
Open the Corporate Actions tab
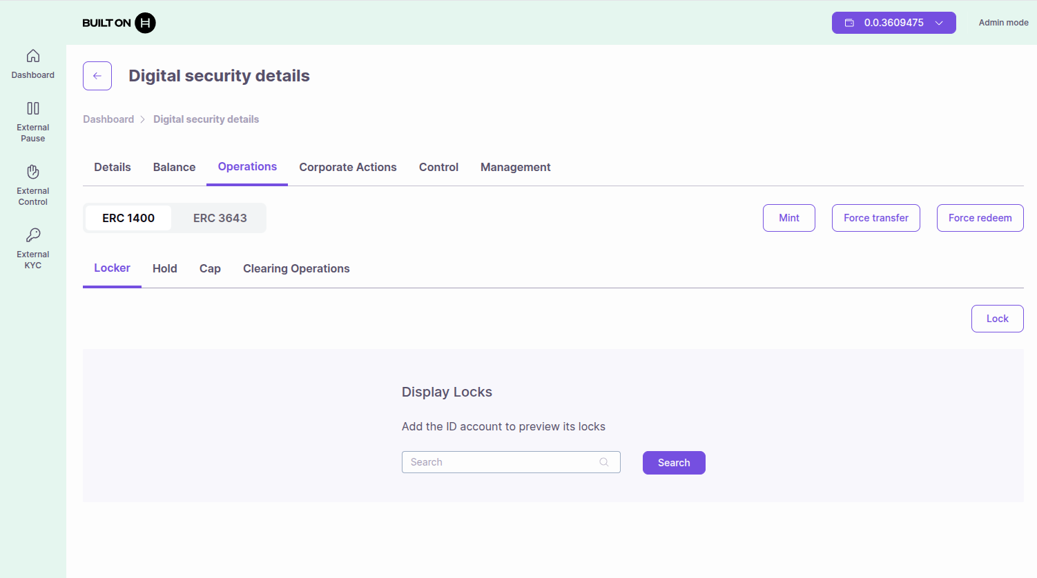point(348,167)
